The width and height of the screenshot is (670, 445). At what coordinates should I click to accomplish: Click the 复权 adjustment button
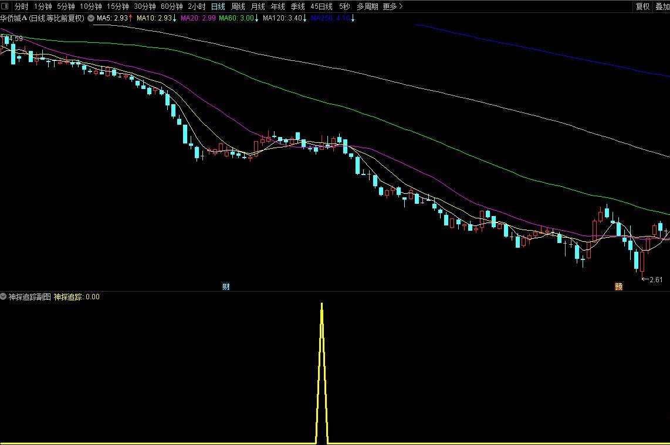point(642,6)
